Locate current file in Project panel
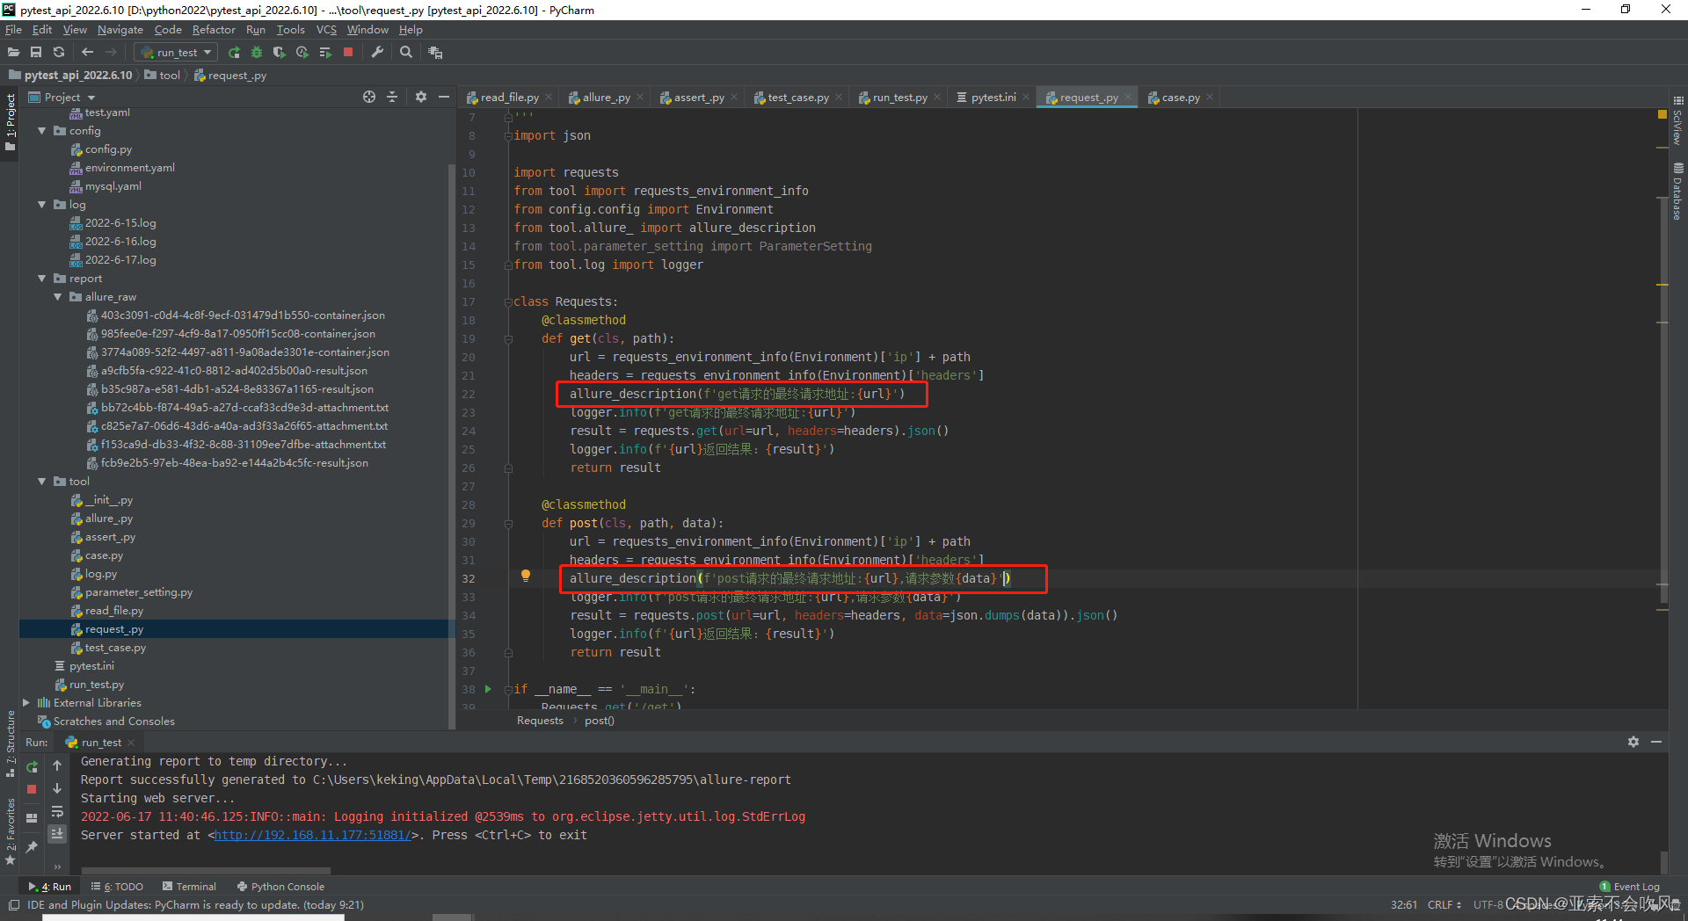Image resolution: width=1688 pixels, height=921 pixels. 369,97
